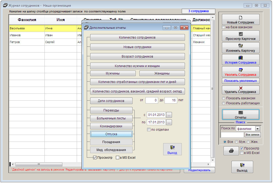Click the New Employee document icon
This screenshot has width=273, height=183.
coord(240,18)
